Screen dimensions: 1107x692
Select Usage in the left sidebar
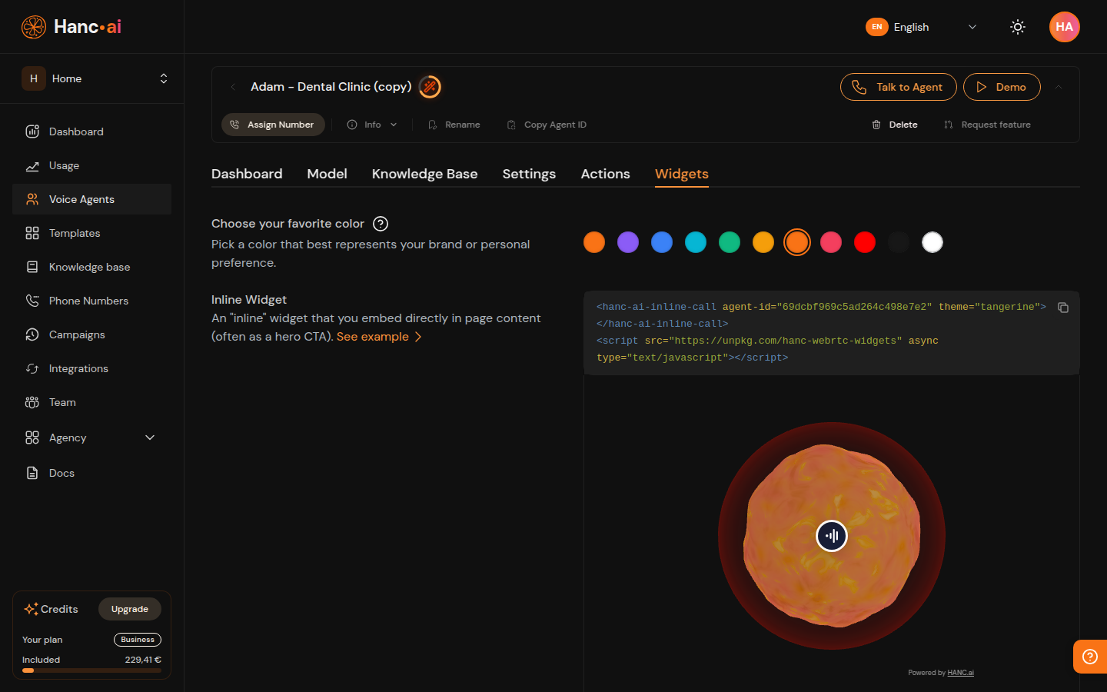coord(64,165)
